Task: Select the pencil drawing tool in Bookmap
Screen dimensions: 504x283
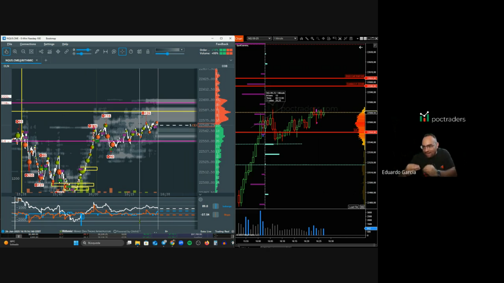Action: pyautogui.click(x=97, y=51)
